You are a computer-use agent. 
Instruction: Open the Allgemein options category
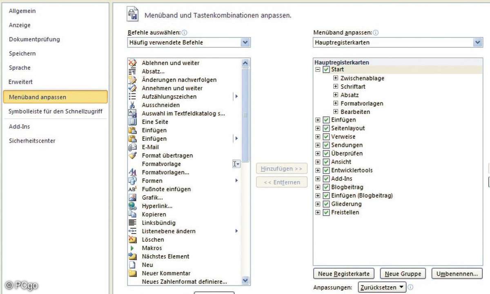point(22,11)
